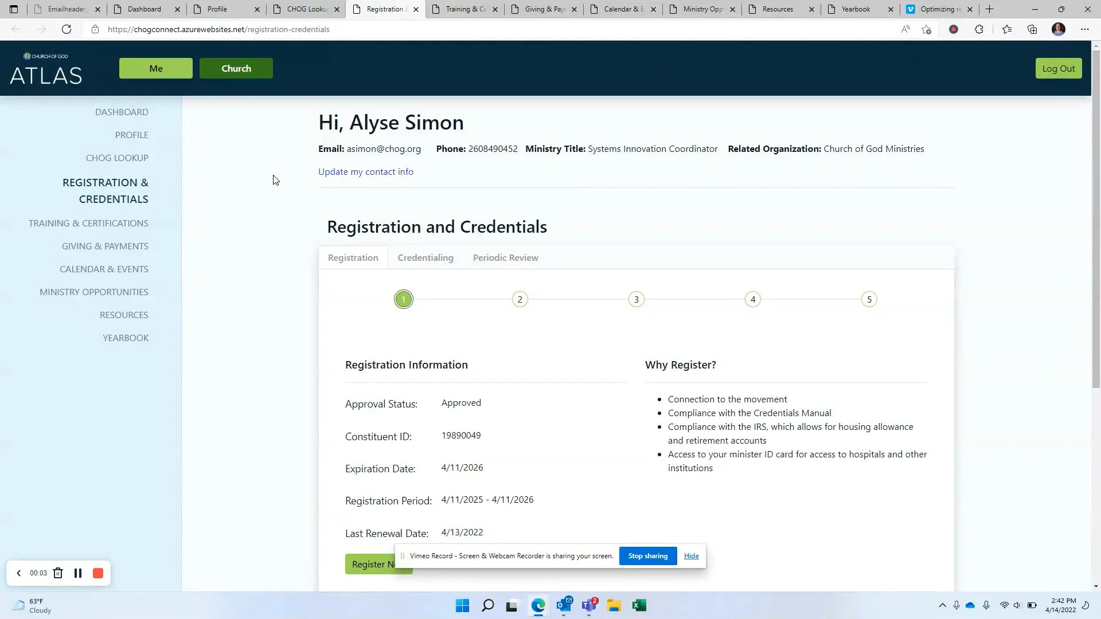Open the browser profile avatar

[x=1059, y=29]
